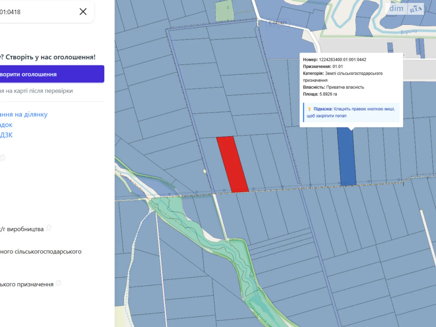Select the dark blue highlighted parcel
The image size is (436, 327).
[346, 157]
